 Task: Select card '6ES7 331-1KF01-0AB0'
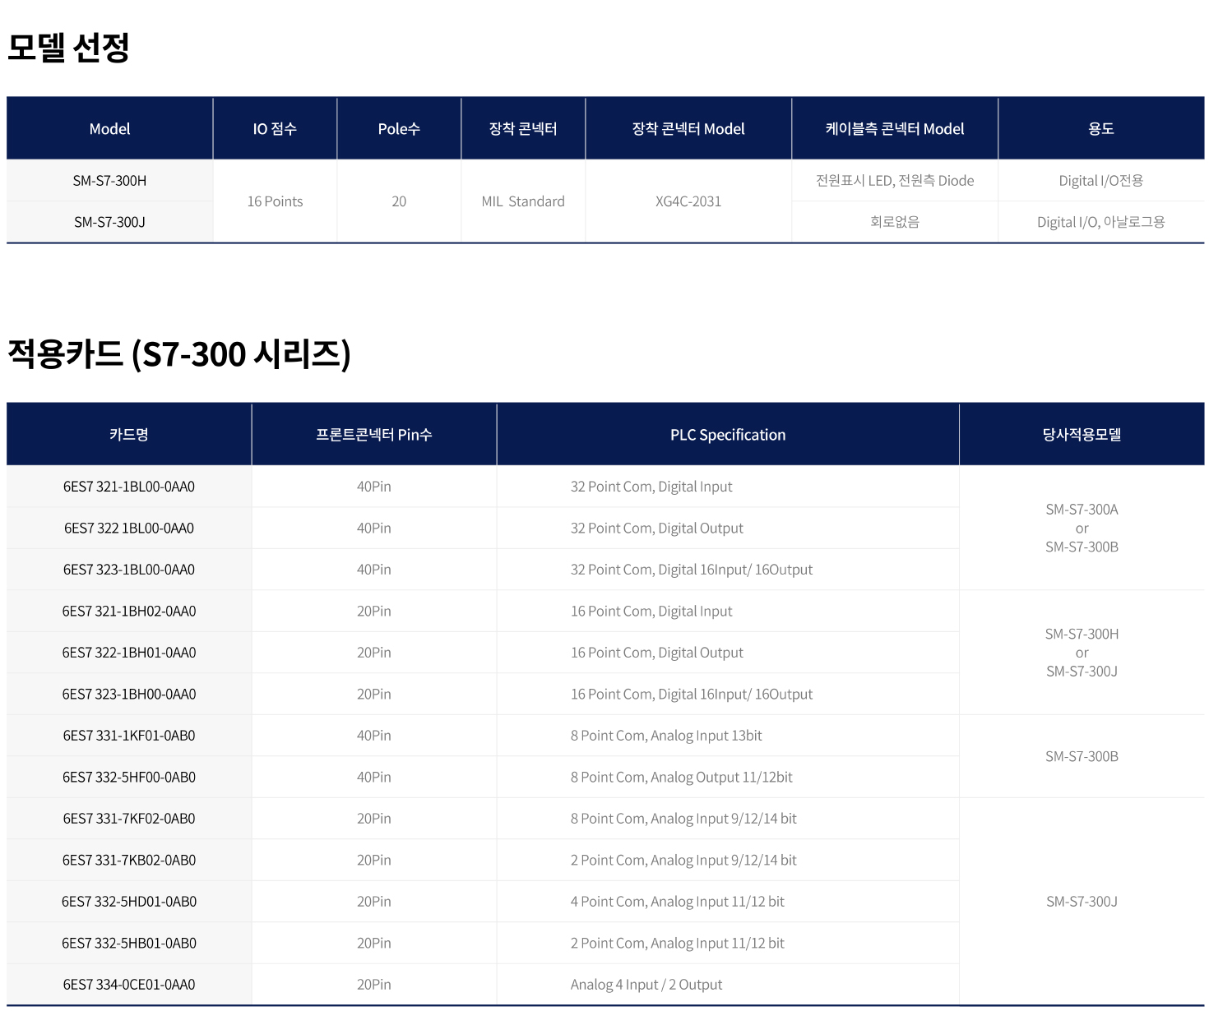pos(129,736)
